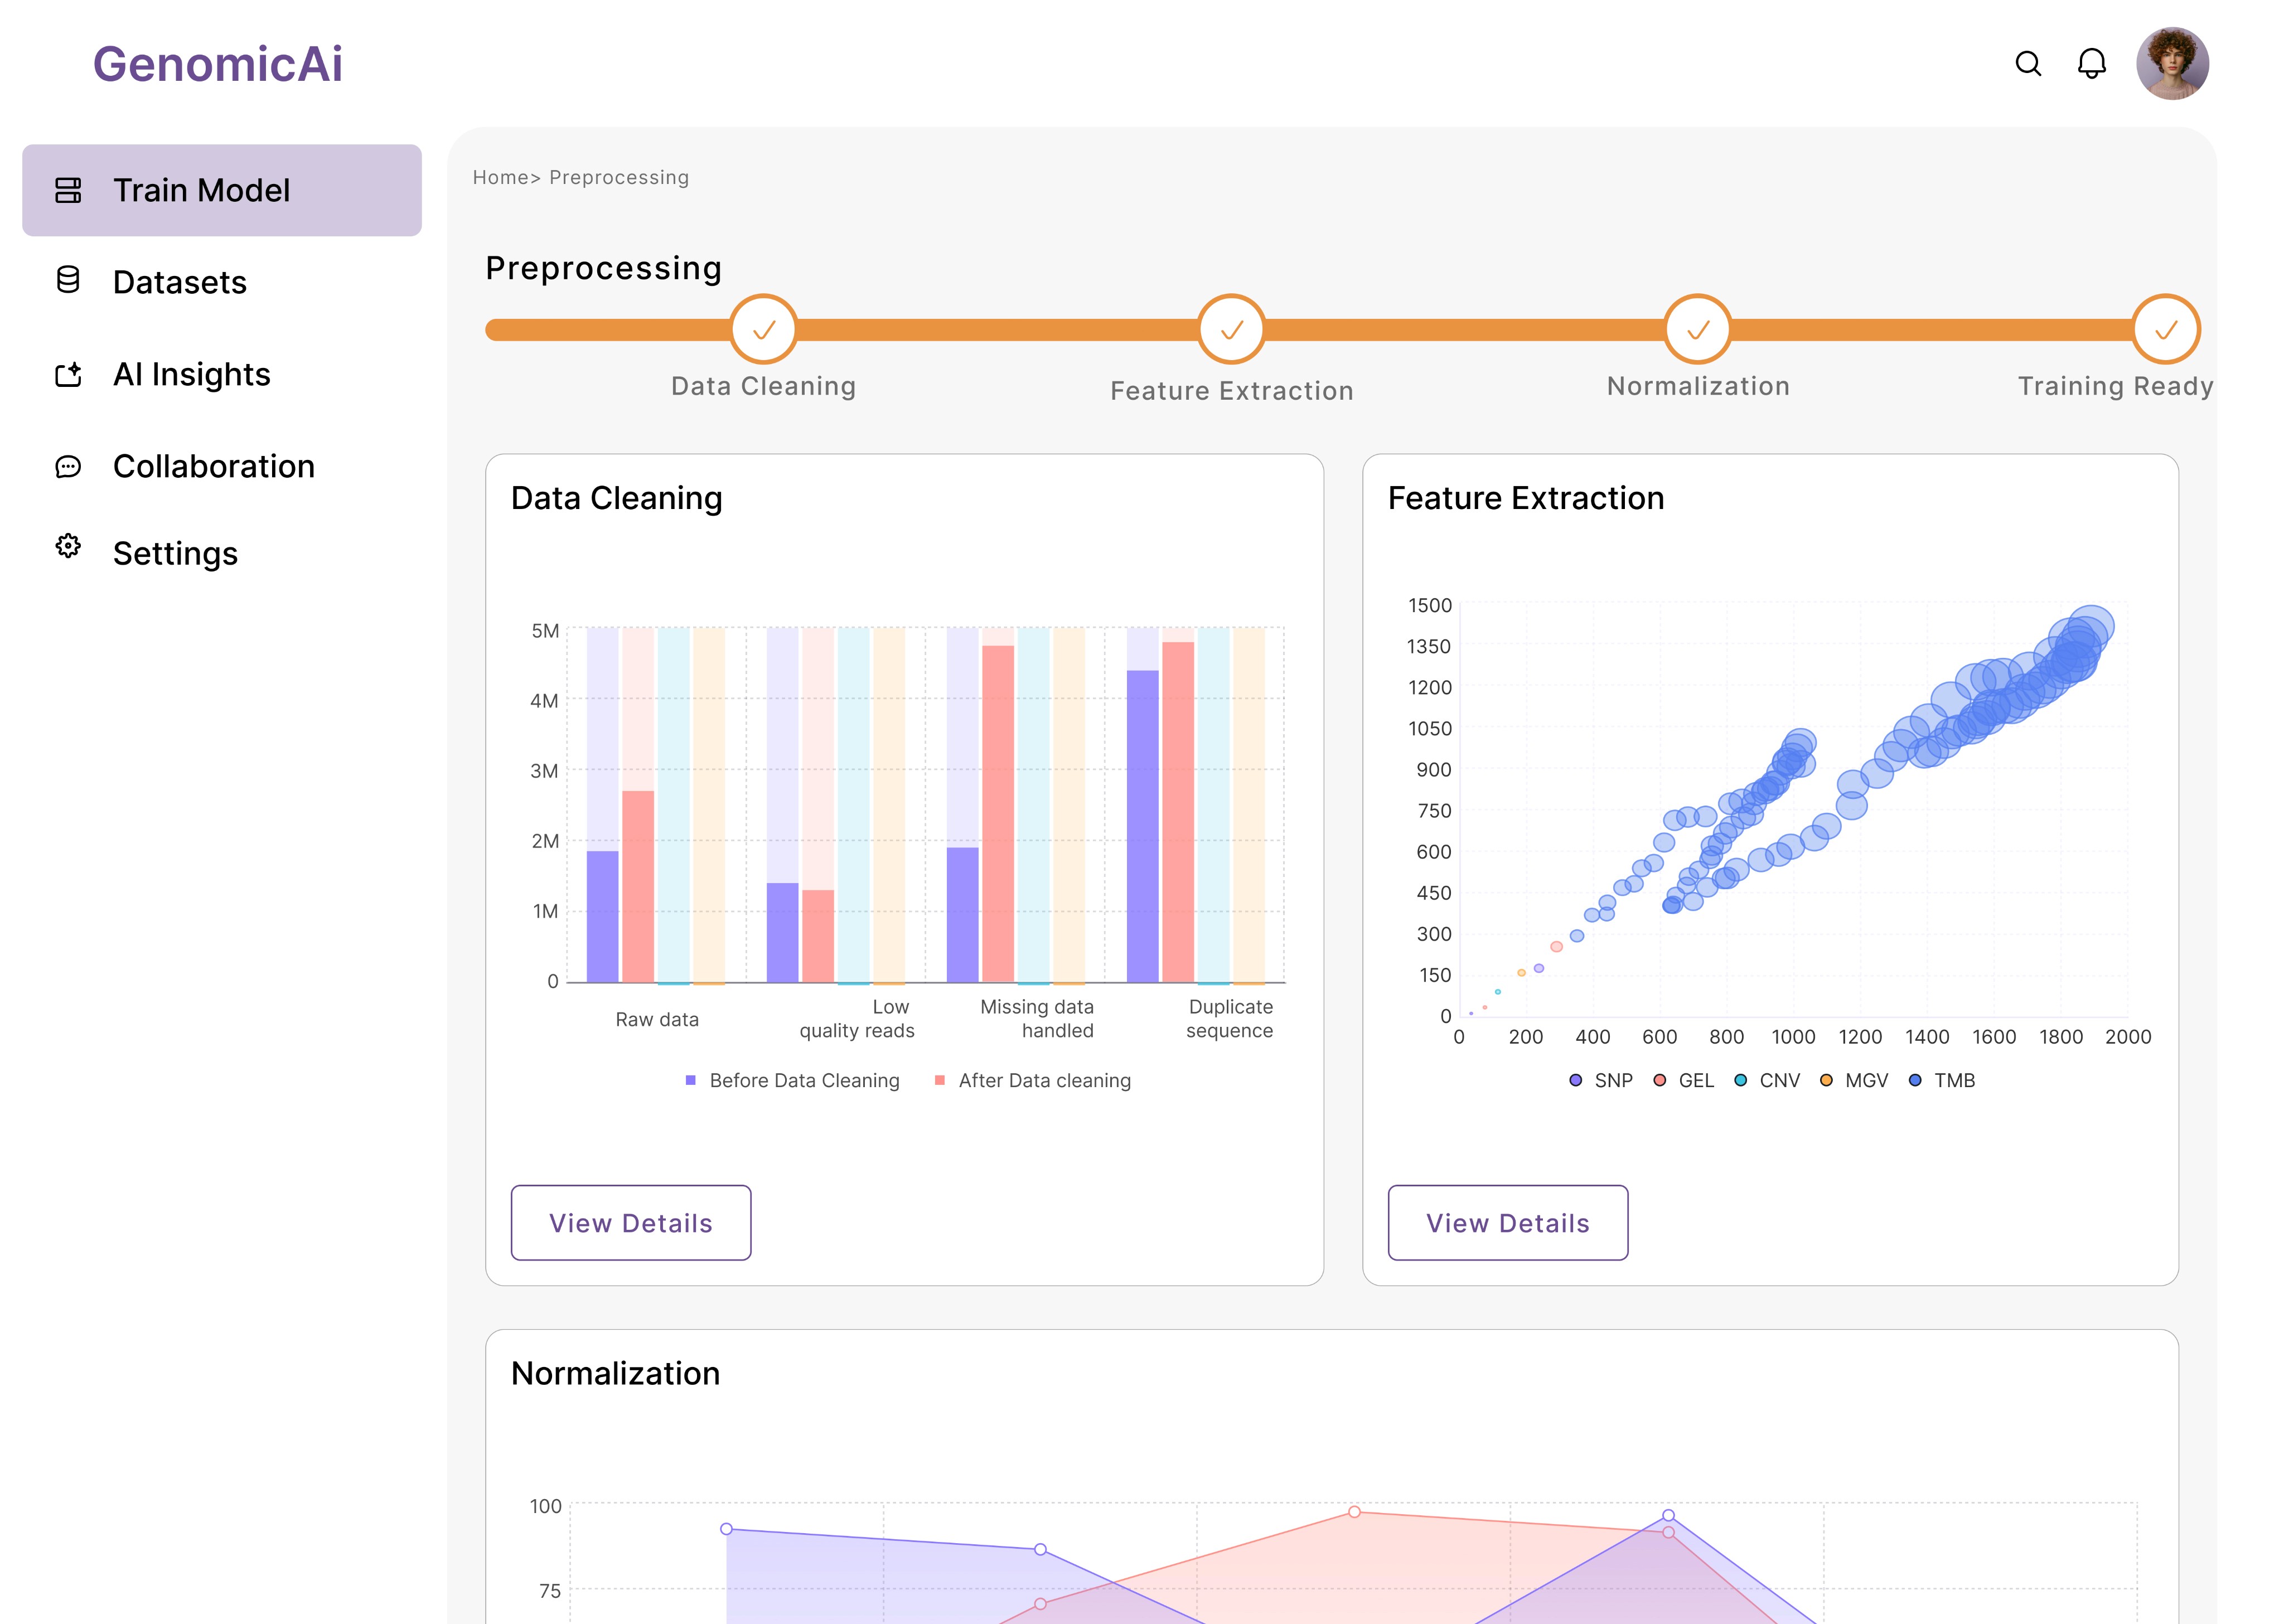This screenshot has width=2284, height=1624.
Task: Click the Settings gear icon
Action: tap(68, 546)
